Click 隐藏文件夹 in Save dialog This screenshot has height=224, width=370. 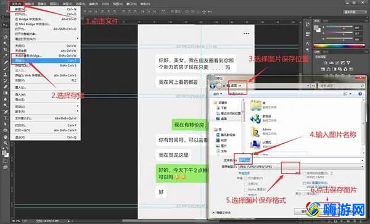pos(221,213)
